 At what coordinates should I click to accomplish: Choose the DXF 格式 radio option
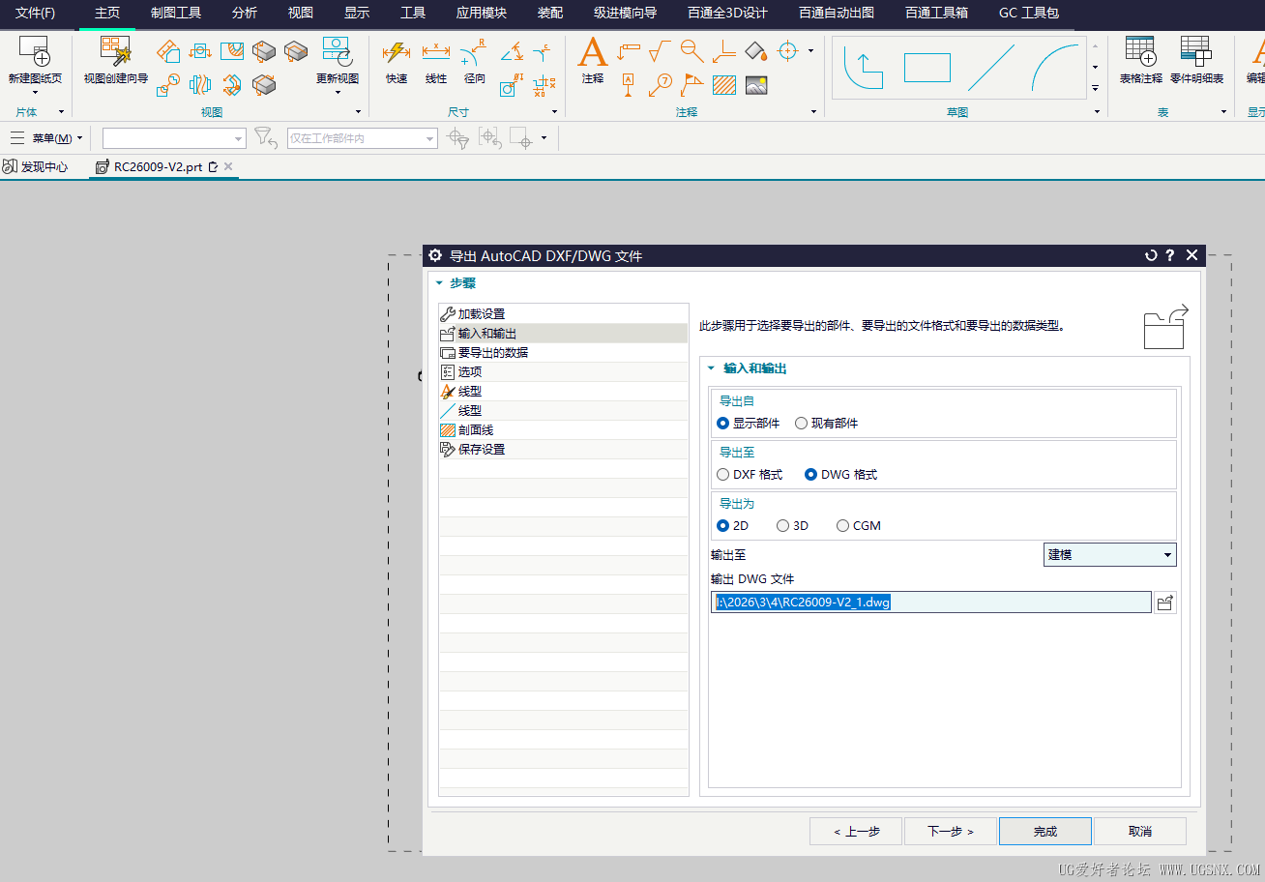tap(722, 475)
